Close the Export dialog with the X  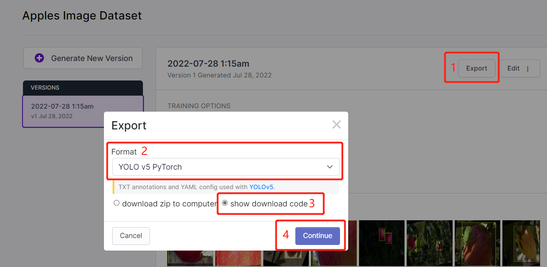click(x=337, y=125)
